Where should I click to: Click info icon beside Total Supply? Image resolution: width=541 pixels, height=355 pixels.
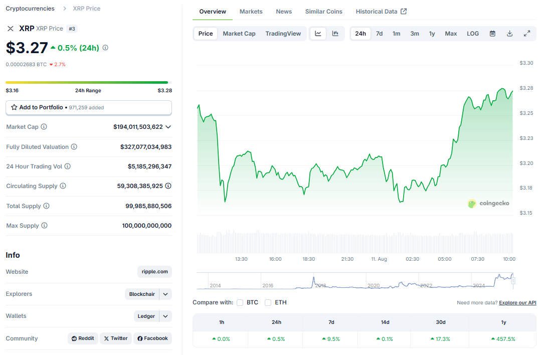pos(46,206)
